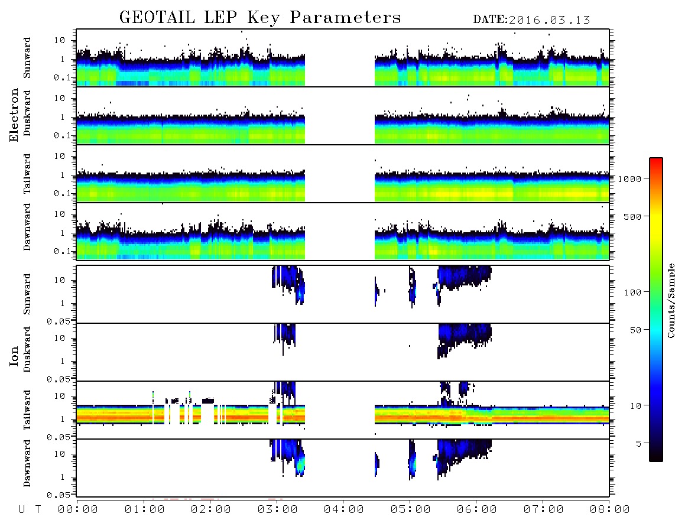Click the '08:00' time tick label

(610, 509)
